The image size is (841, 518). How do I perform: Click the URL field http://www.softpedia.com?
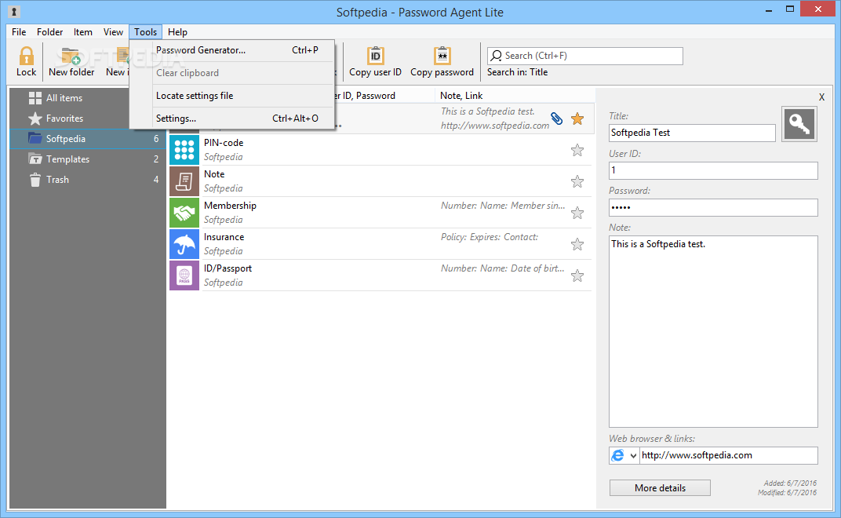pyautogui.click(x=728, y=455)
